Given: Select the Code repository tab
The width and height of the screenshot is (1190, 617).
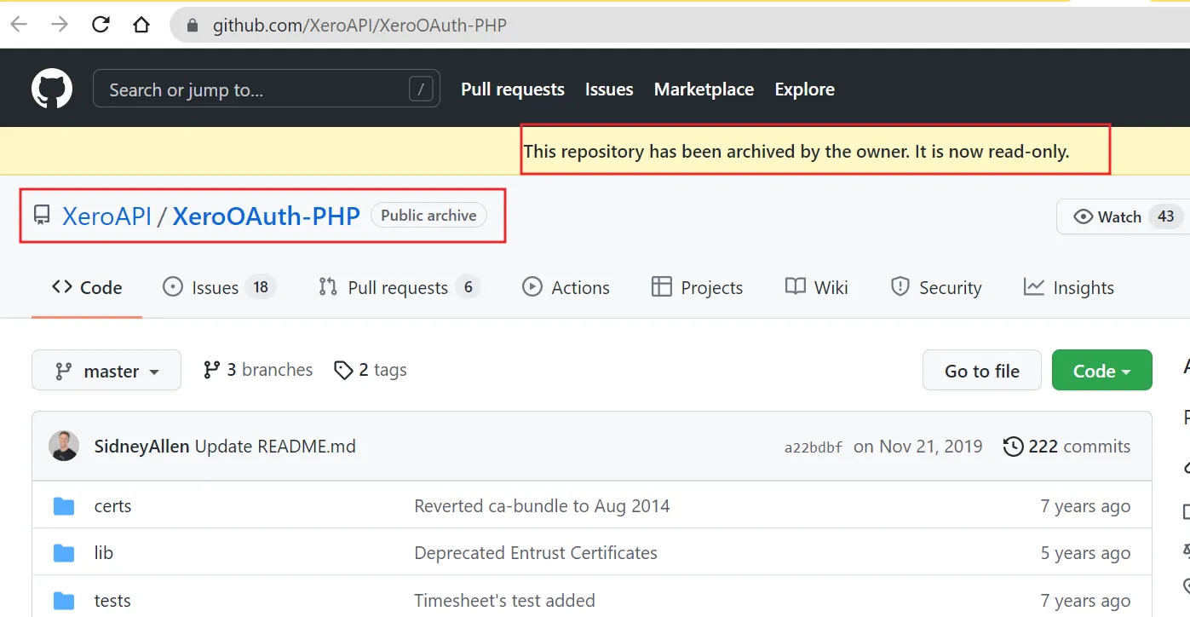Looking at the screenshot, I should pos(87,288).
